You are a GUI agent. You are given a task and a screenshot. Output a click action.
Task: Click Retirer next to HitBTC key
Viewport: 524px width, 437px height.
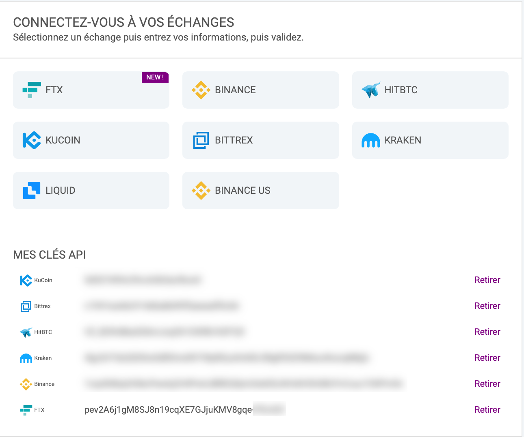point(487,332)
